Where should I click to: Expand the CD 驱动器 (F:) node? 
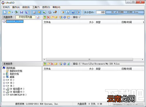pos(4,89)
